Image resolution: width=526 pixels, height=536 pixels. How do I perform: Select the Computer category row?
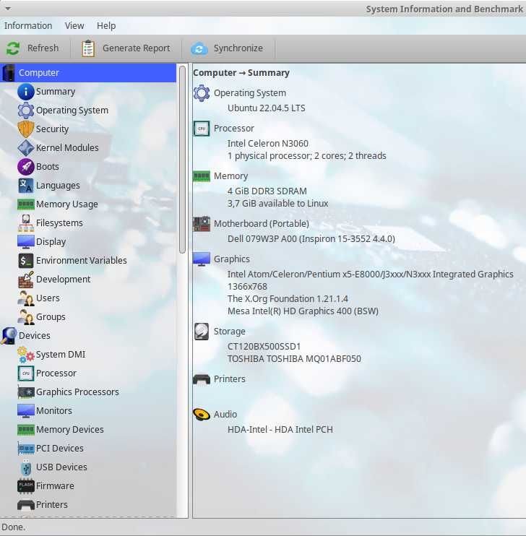click(x=88, y=72)
